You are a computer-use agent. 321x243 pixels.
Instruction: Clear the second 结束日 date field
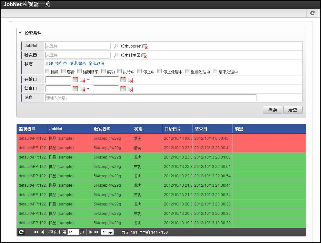[x=130, y=89]
